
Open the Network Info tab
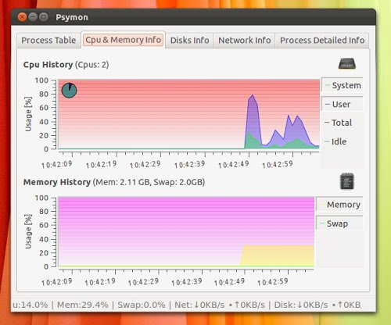pos(244,41)
